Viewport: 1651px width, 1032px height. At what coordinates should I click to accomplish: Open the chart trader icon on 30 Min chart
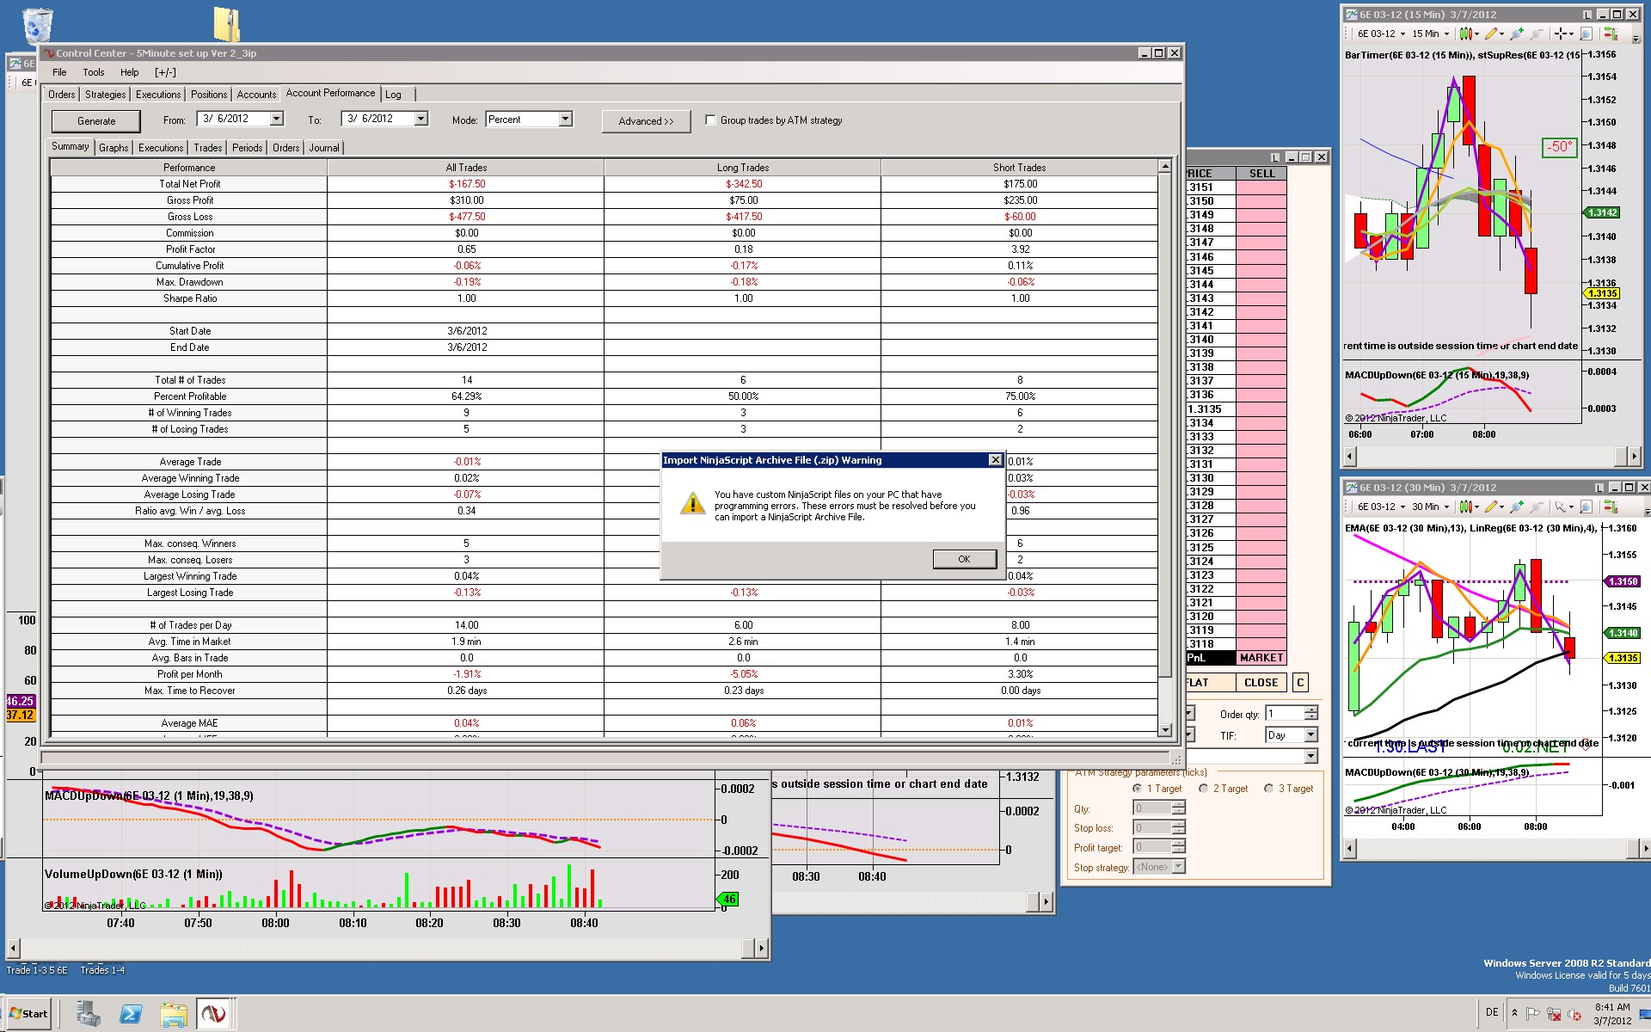pos(1611,507)
